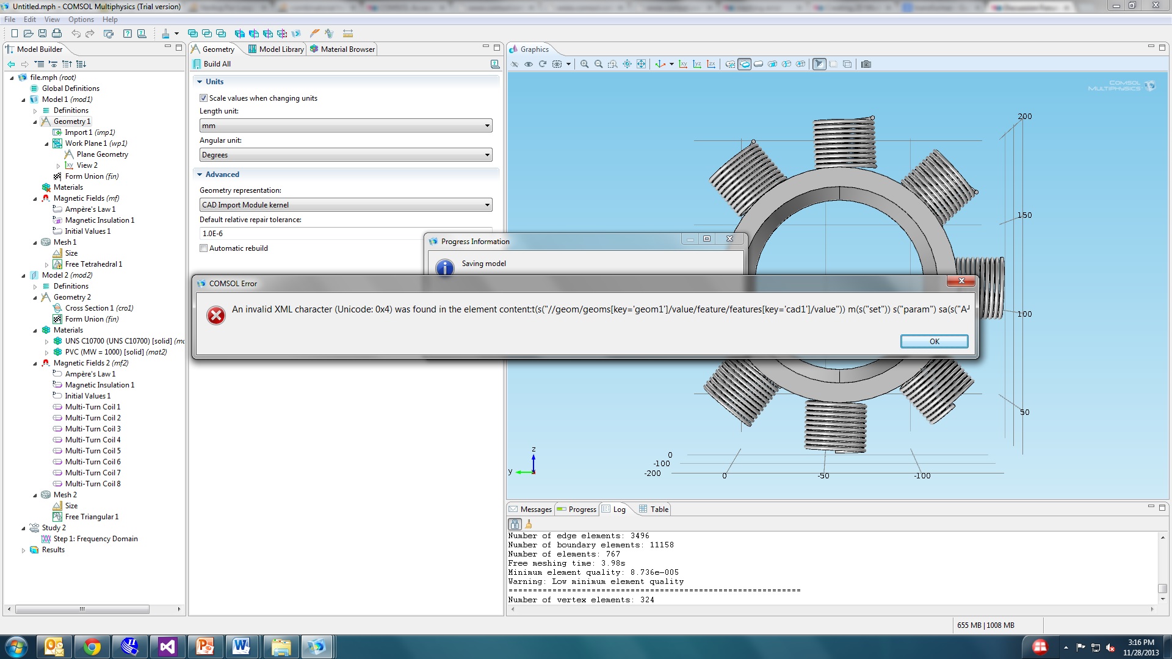Image resolution: width=1172 pixels, height=659 pixels.
Task: Click the Chrome icon in taskbar
Action: pos(92,647)
